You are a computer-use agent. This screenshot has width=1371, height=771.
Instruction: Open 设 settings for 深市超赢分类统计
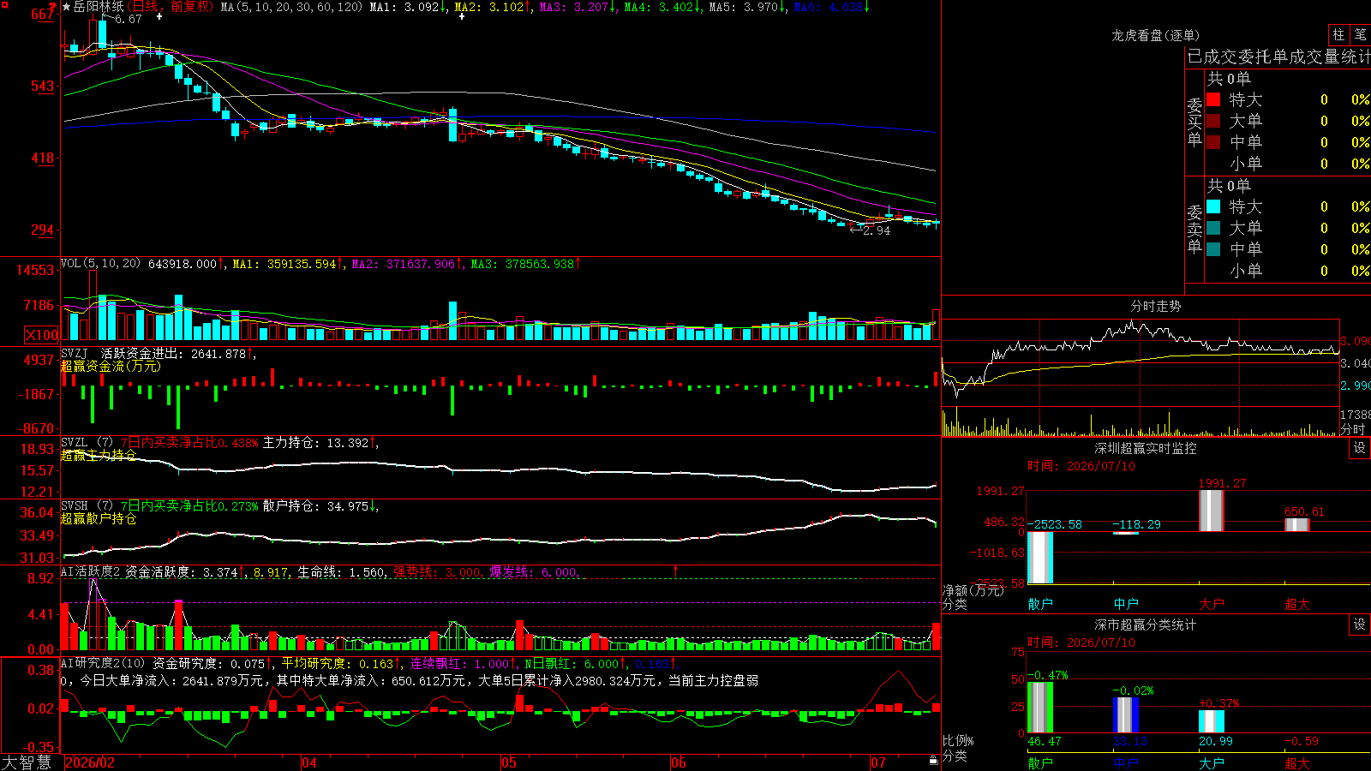pyautogui.click(x=1360, y=625)
